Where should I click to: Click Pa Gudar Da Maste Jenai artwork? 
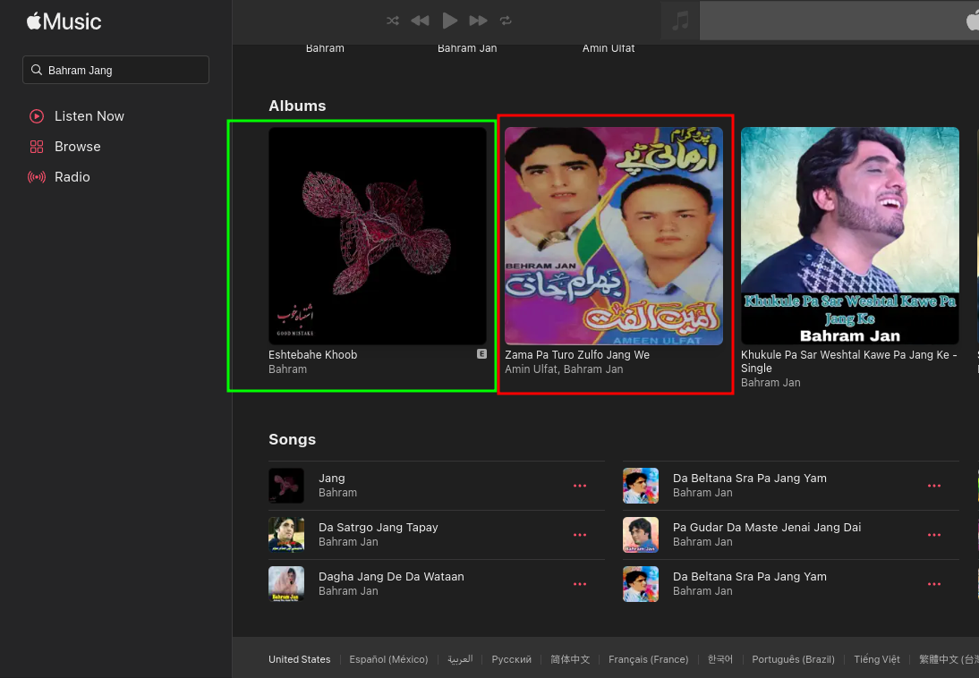tap(641, 535)
